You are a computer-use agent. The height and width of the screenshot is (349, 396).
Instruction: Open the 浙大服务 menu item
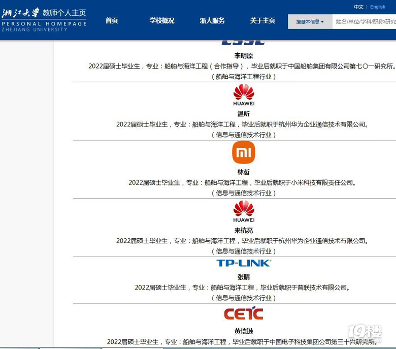212,20
